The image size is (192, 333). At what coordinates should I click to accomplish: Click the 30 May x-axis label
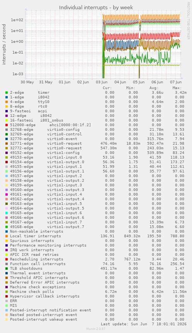[27, 82]
